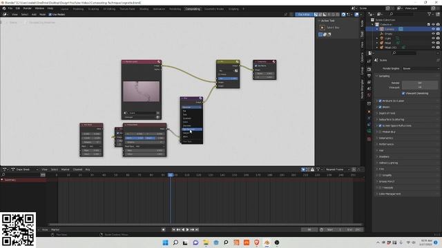Open the Scene properties tab icon
The height and width of the screenshot is (248, 442).
(x=369, y=89)
